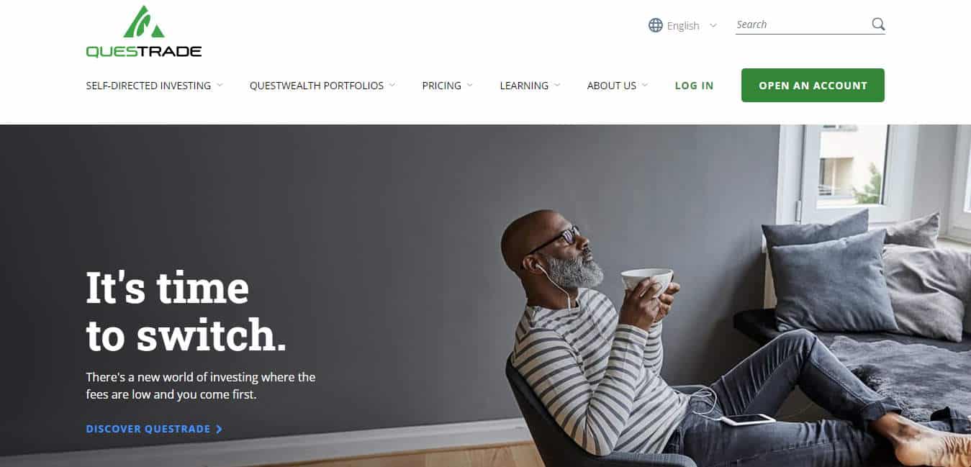Click the Log In link
Image resolution: width=971 pixels, height=467 pixels.
pyautogui.click(x=694, y=86)
